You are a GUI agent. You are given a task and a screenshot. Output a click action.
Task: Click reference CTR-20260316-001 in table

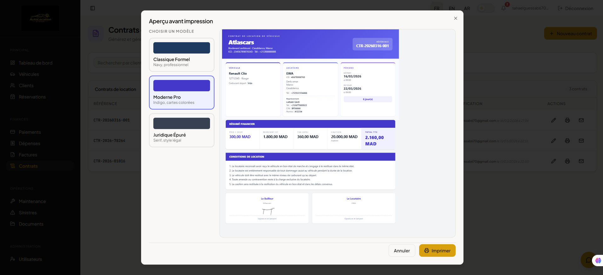[x=111, y=120]
